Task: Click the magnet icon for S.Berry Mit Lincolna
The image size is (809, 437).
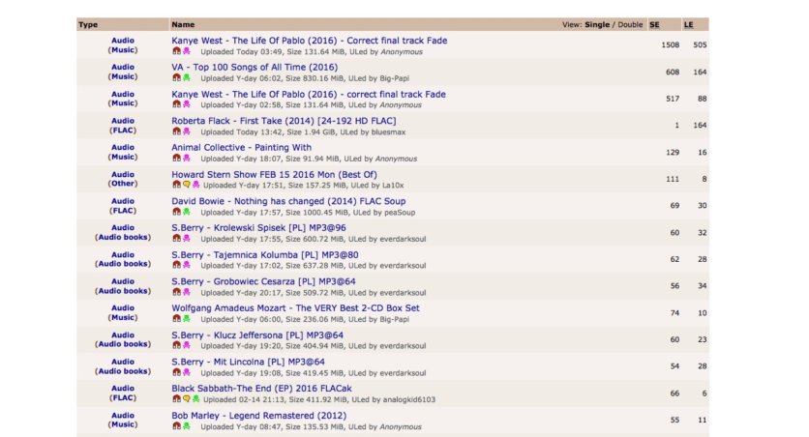Action: 176,372
